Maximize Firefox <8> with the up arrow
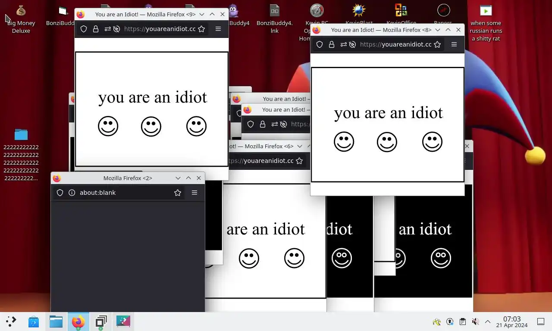 click(x=448, y=30)
